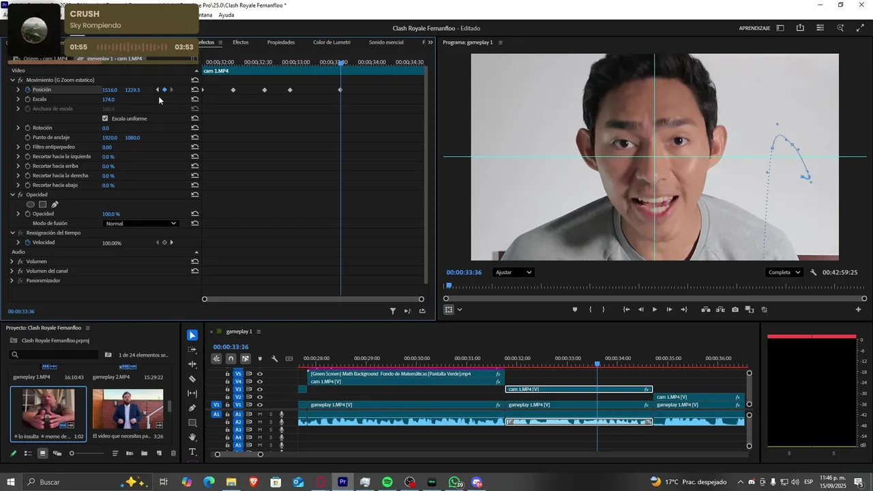
Task: Click Automate to Sequence icon
Action: point(130,453)
